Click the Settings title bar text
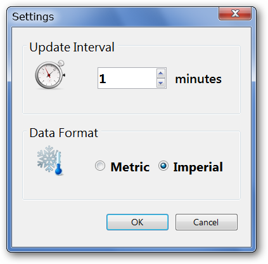 [33, 16]
